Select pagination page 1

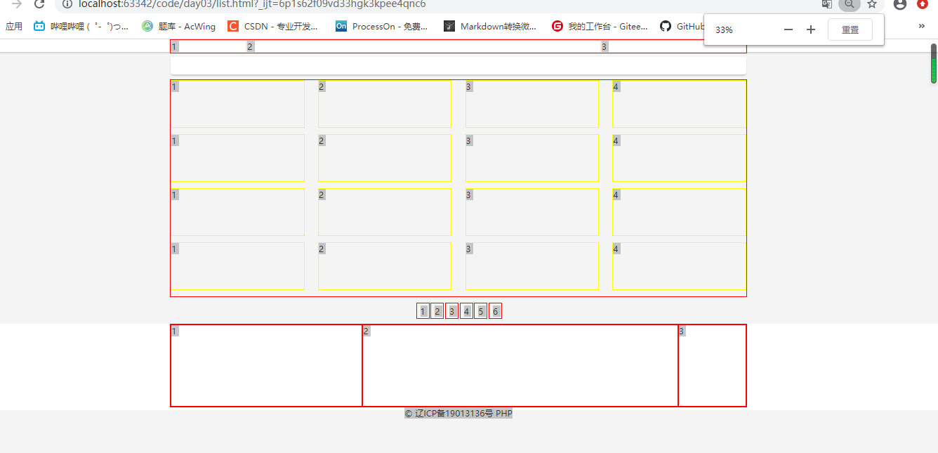[423, 310]
